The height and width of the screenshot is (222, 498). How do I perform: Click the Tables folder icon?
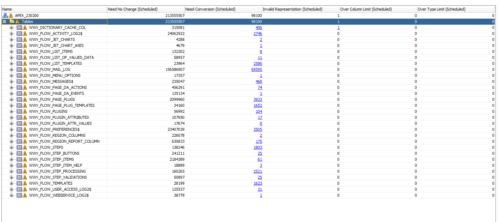(12, 21)
